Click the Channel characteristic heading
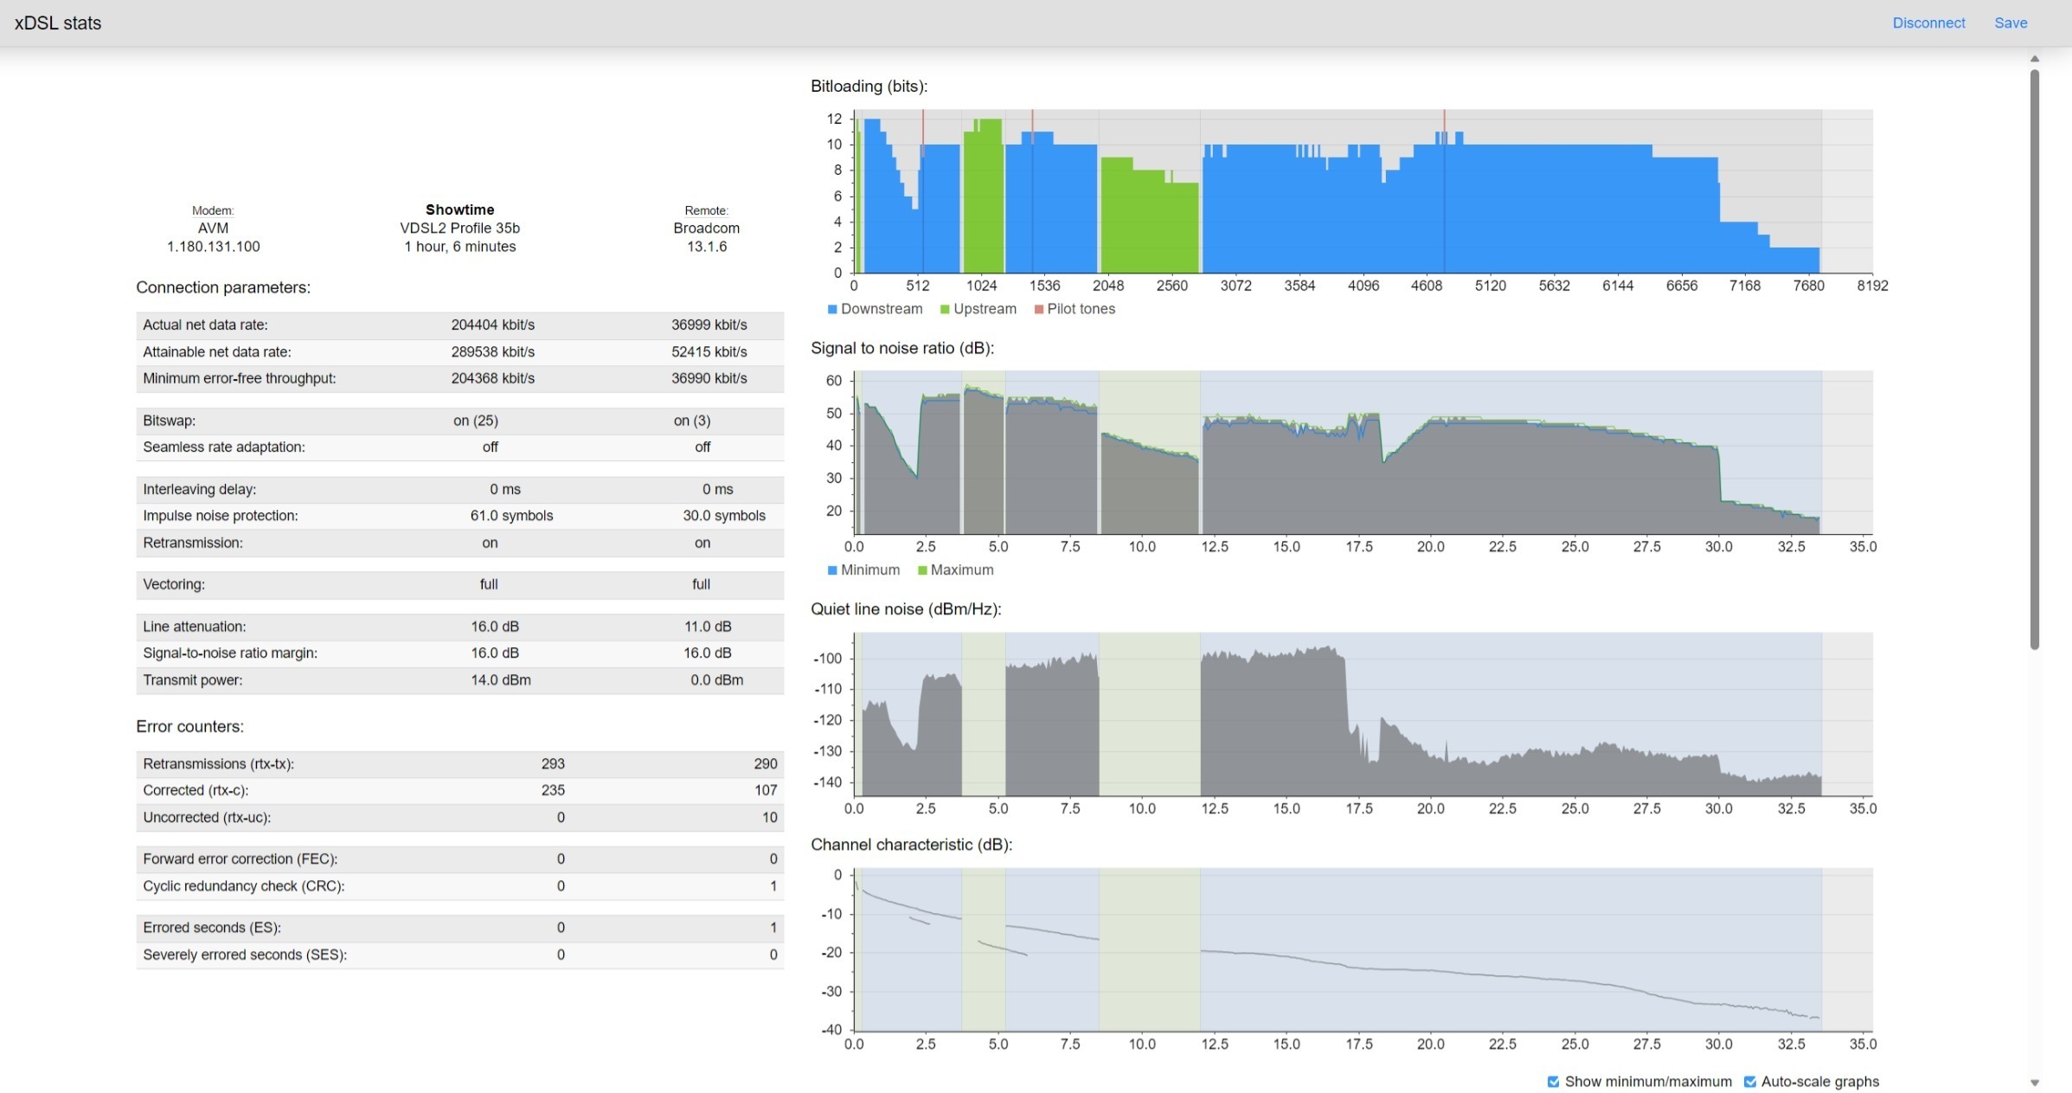2072x1093 pixels. [911, 845]
